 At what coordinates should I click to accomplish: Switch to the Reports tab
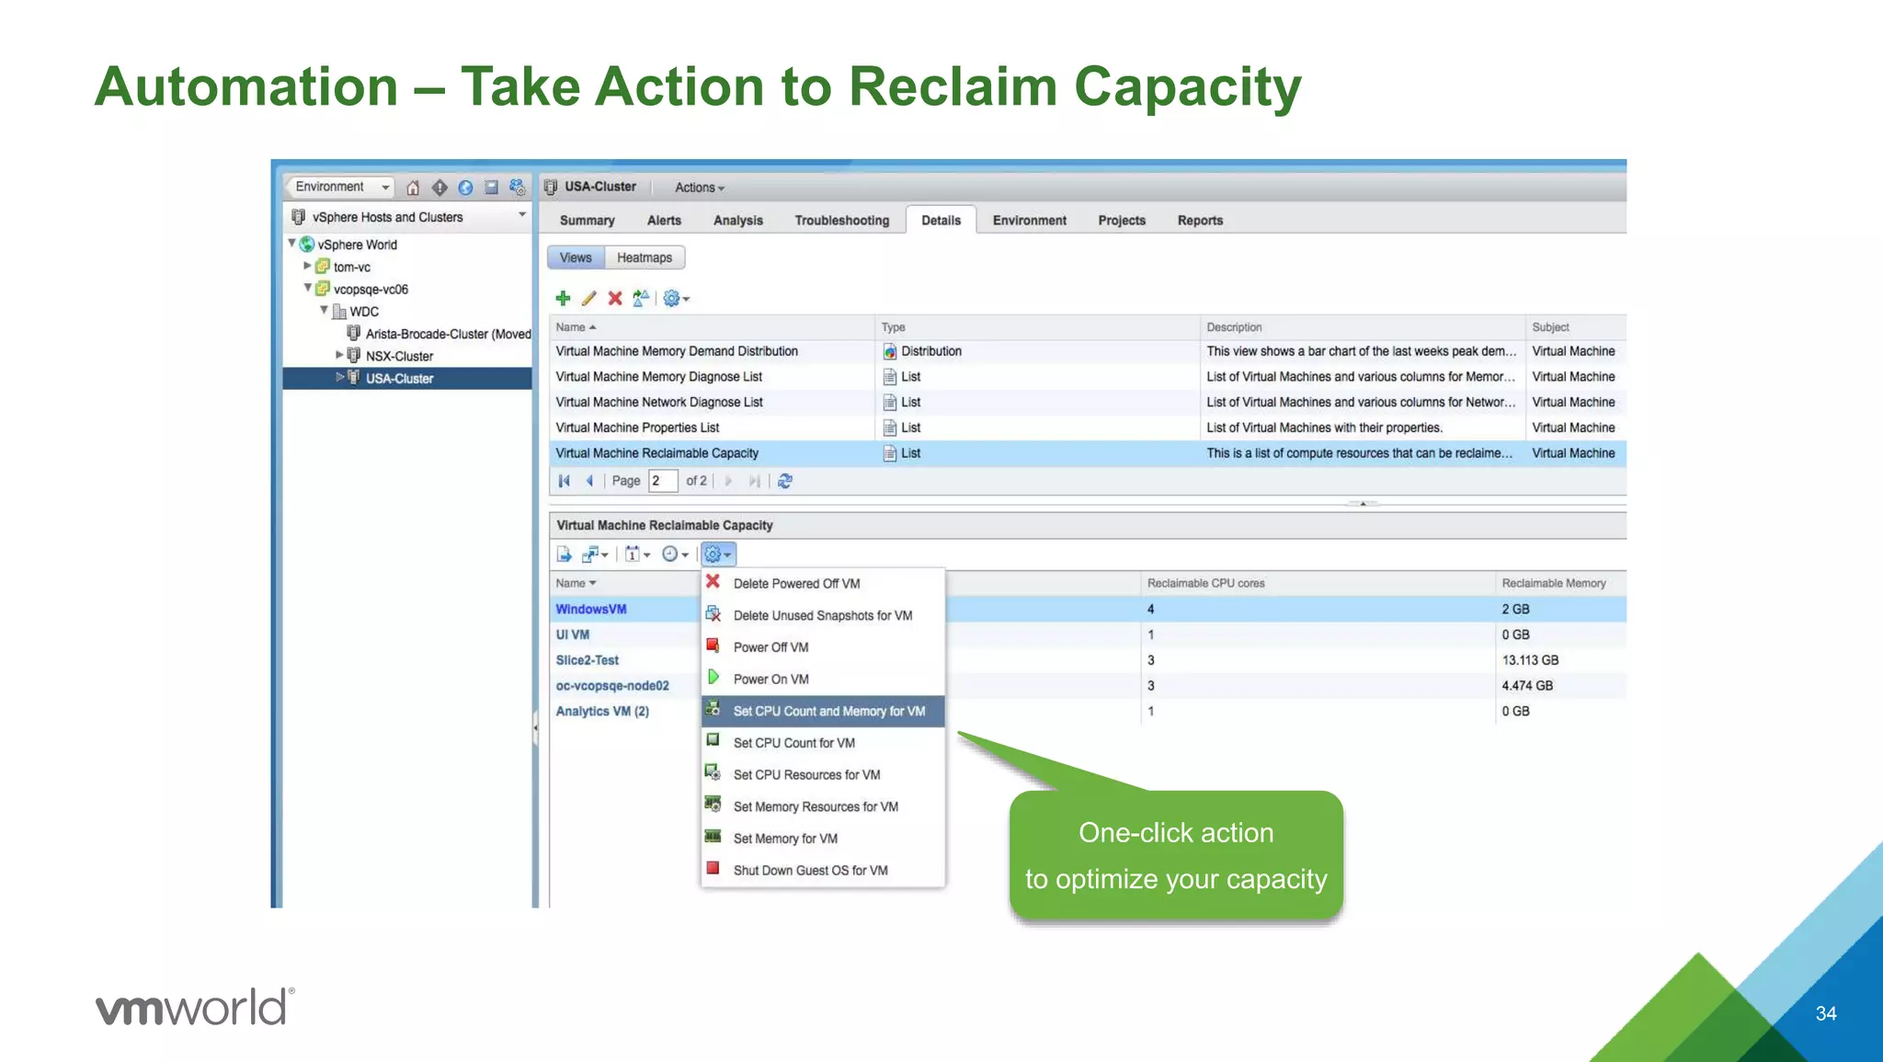tap(1200, 221)
